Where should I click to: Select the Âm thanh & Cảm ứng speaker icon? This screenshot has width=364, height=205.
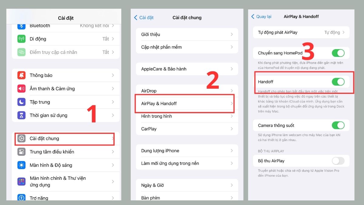click(x=22, y=88)
